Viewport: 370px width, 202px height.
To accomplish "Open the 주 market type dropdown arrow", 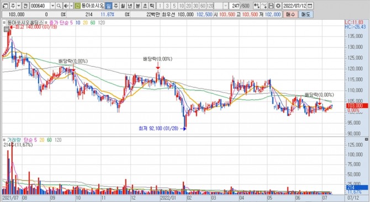I will (18, 6).
